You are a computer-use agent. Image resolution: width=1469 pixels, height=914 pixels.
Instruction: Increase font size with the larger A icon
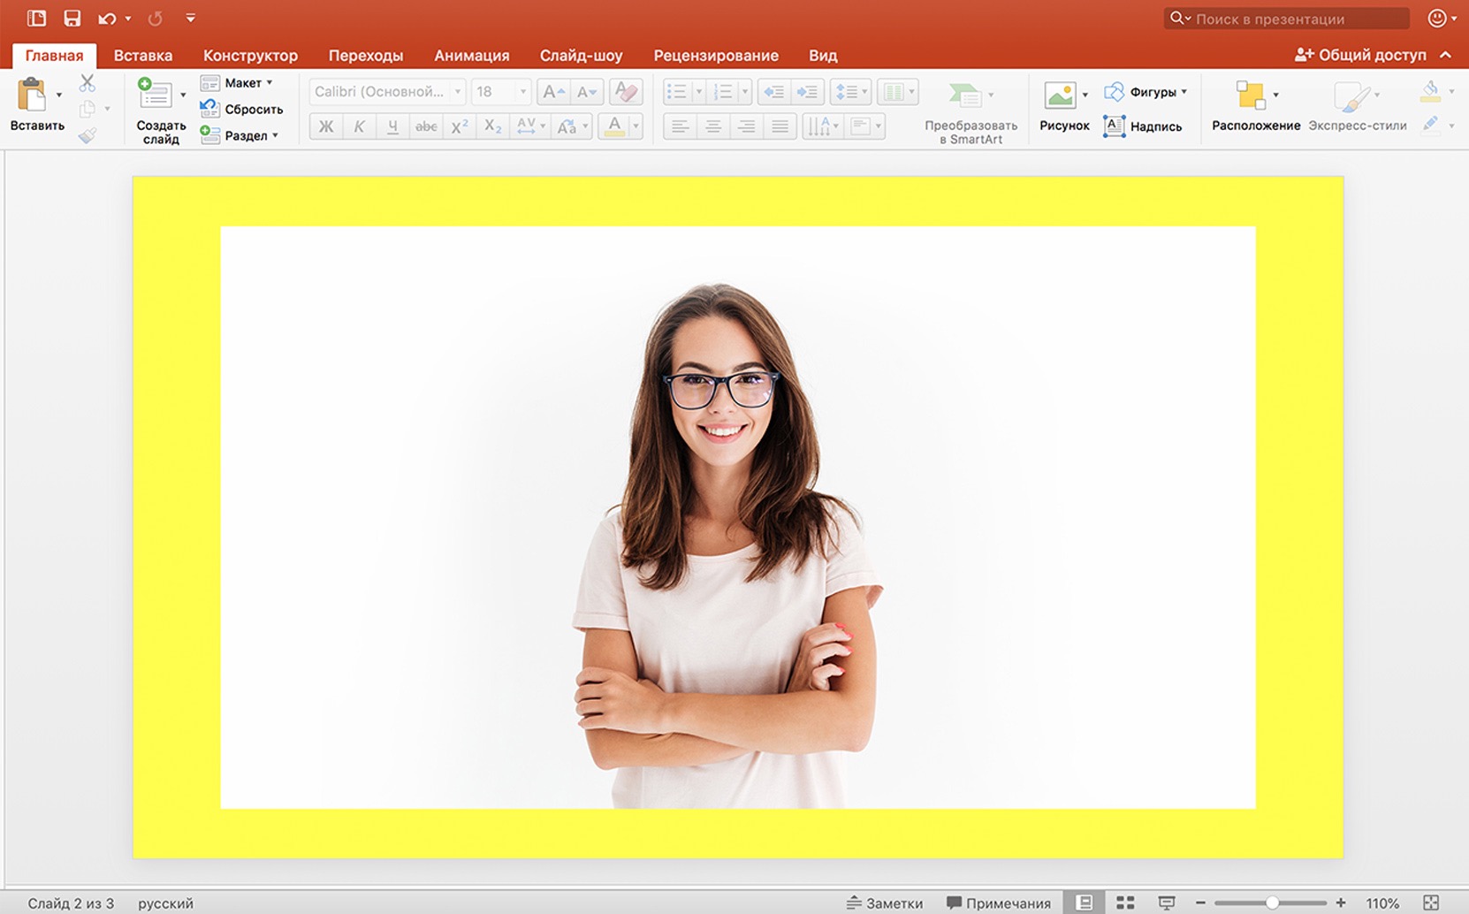[x=553, y=92]
